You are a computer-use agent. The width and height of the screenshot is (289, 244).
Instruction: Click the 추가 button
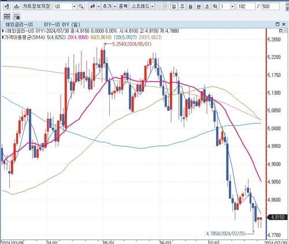coord(107,6)
